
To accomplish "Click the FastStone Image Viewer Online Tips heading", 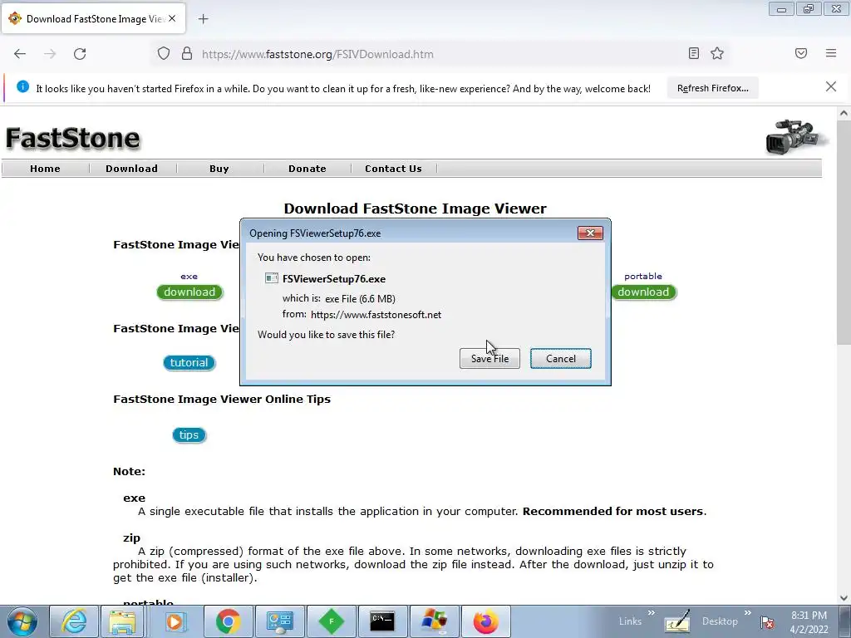I will coord(222,400).
